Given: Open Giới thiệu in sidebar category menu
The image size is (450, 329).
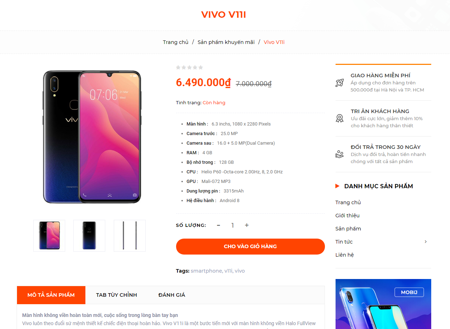Looking at the screenshot, I should point(348,216).
